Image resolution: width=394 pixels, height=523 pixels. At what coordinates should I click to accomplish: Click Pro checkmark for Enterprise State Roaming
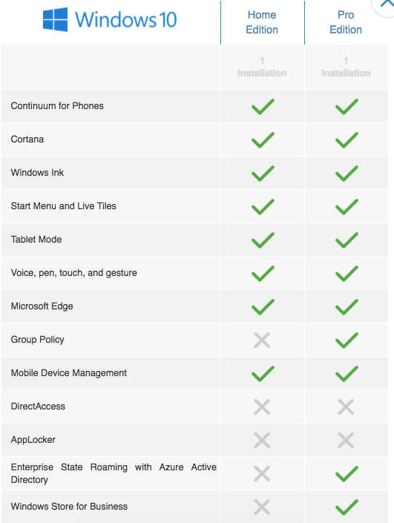pos(347,473)
